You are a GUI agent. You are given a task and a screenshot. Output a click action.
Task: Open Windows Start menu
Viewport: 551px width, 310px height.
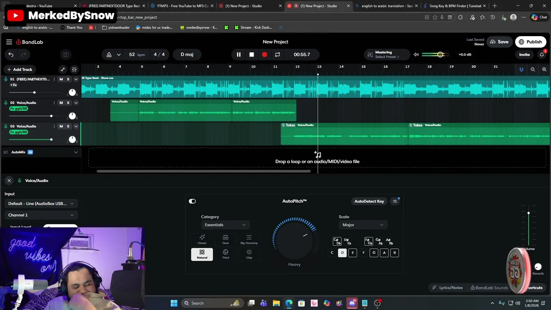tap(174, 303)
